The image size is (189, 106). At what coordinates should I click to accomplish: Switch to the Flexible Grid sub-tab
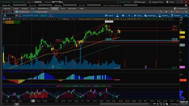click(22, 12)
